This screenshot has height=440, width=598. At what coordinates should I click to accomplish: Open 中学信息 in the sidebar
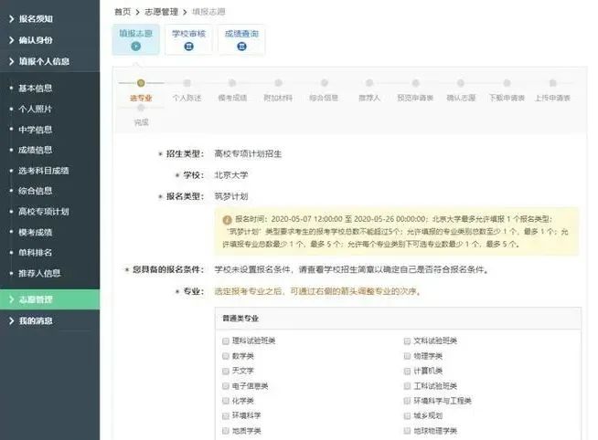coord(36,130)
